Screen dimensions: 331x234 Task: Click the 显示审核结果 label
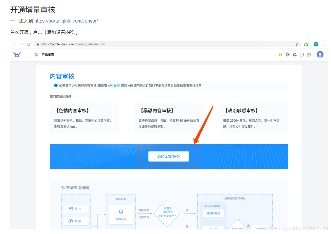click(x=212, y=206)
